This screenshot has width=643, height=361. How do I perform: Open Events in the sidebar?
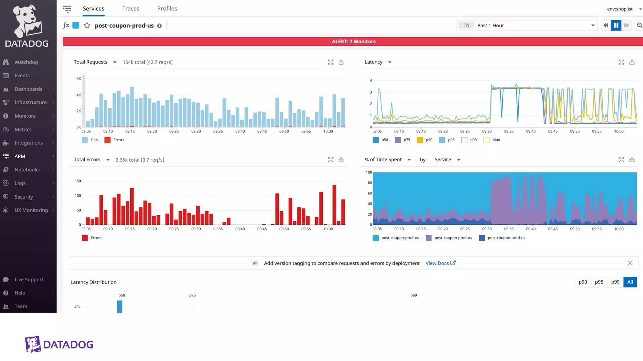pyautogui.click(x=22, y=76)
